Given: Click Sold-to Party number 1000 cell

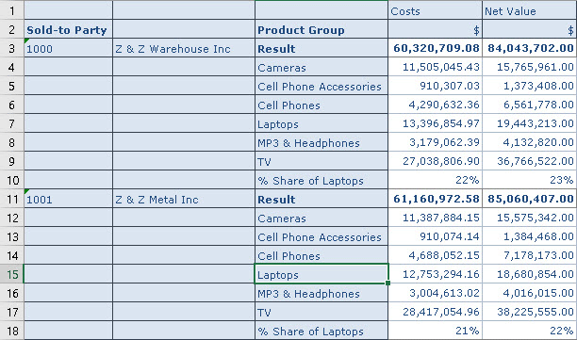Looking at the screenshot, I should click(68, 48).
